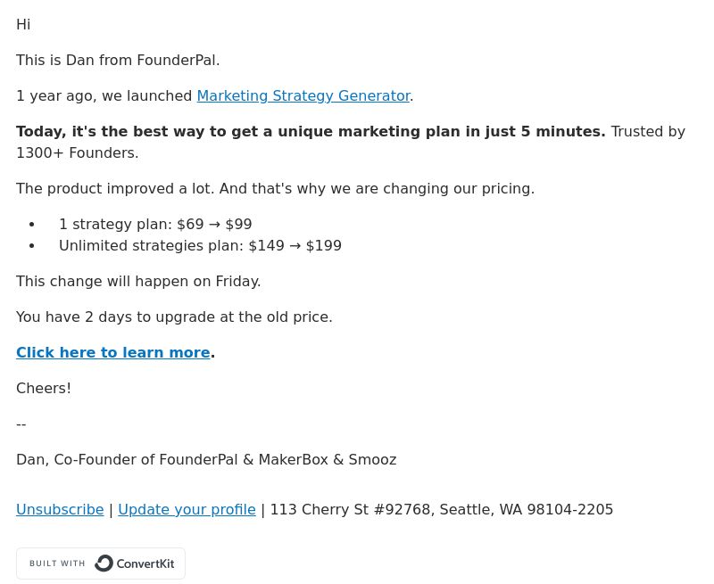Click the 'Cheers!' sign-off text
The height and width of the screenshot is (584, 714).
pyautogui.click(x=44, y=389)
